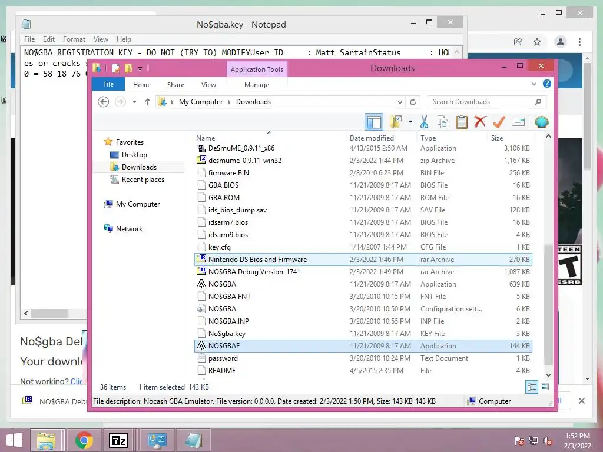Open the Manage ribbon tab
The height and width of the screenshot is (452, 603).
257,85
